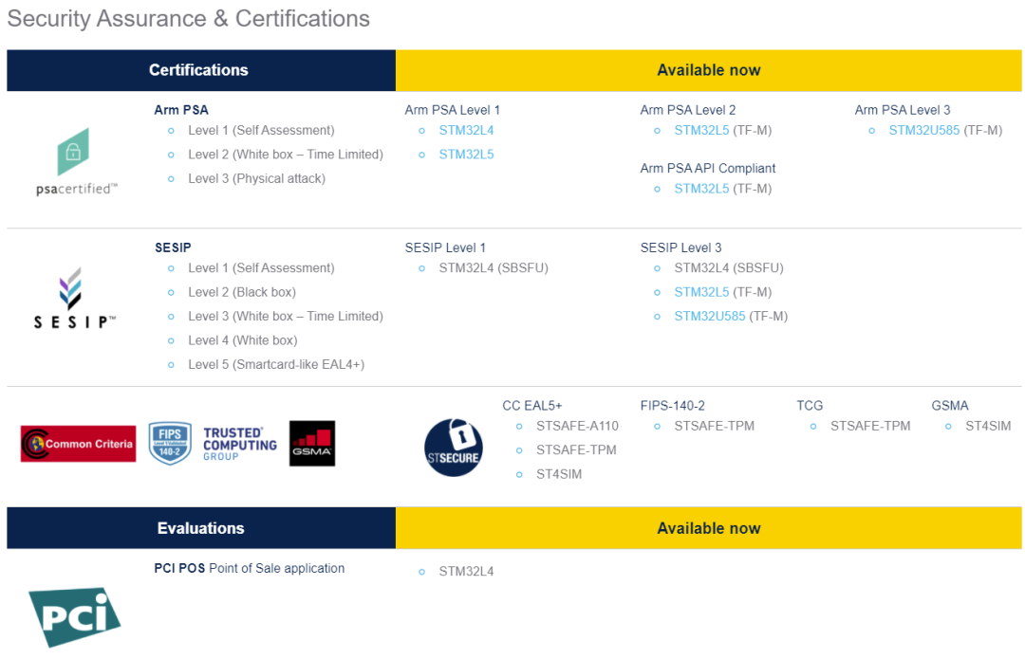The height and width of the screenshot is (659, 1025).
Task: Click STSAFE-A110 under CC EAL5+
Action: point(577,426)
